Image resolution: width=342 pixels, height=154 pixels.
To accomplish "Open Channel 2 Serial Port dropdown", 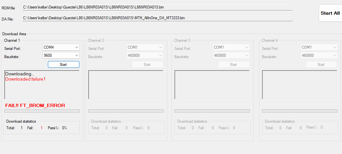I will pyautogui.click(x=145, y=47).
